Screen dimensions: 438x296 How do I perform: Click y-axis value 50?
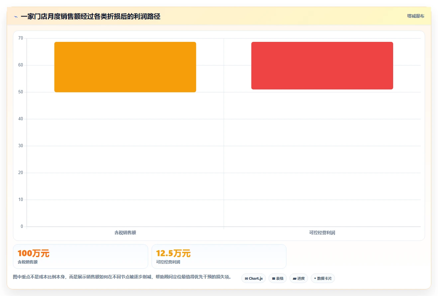click(x=21, y=92)
